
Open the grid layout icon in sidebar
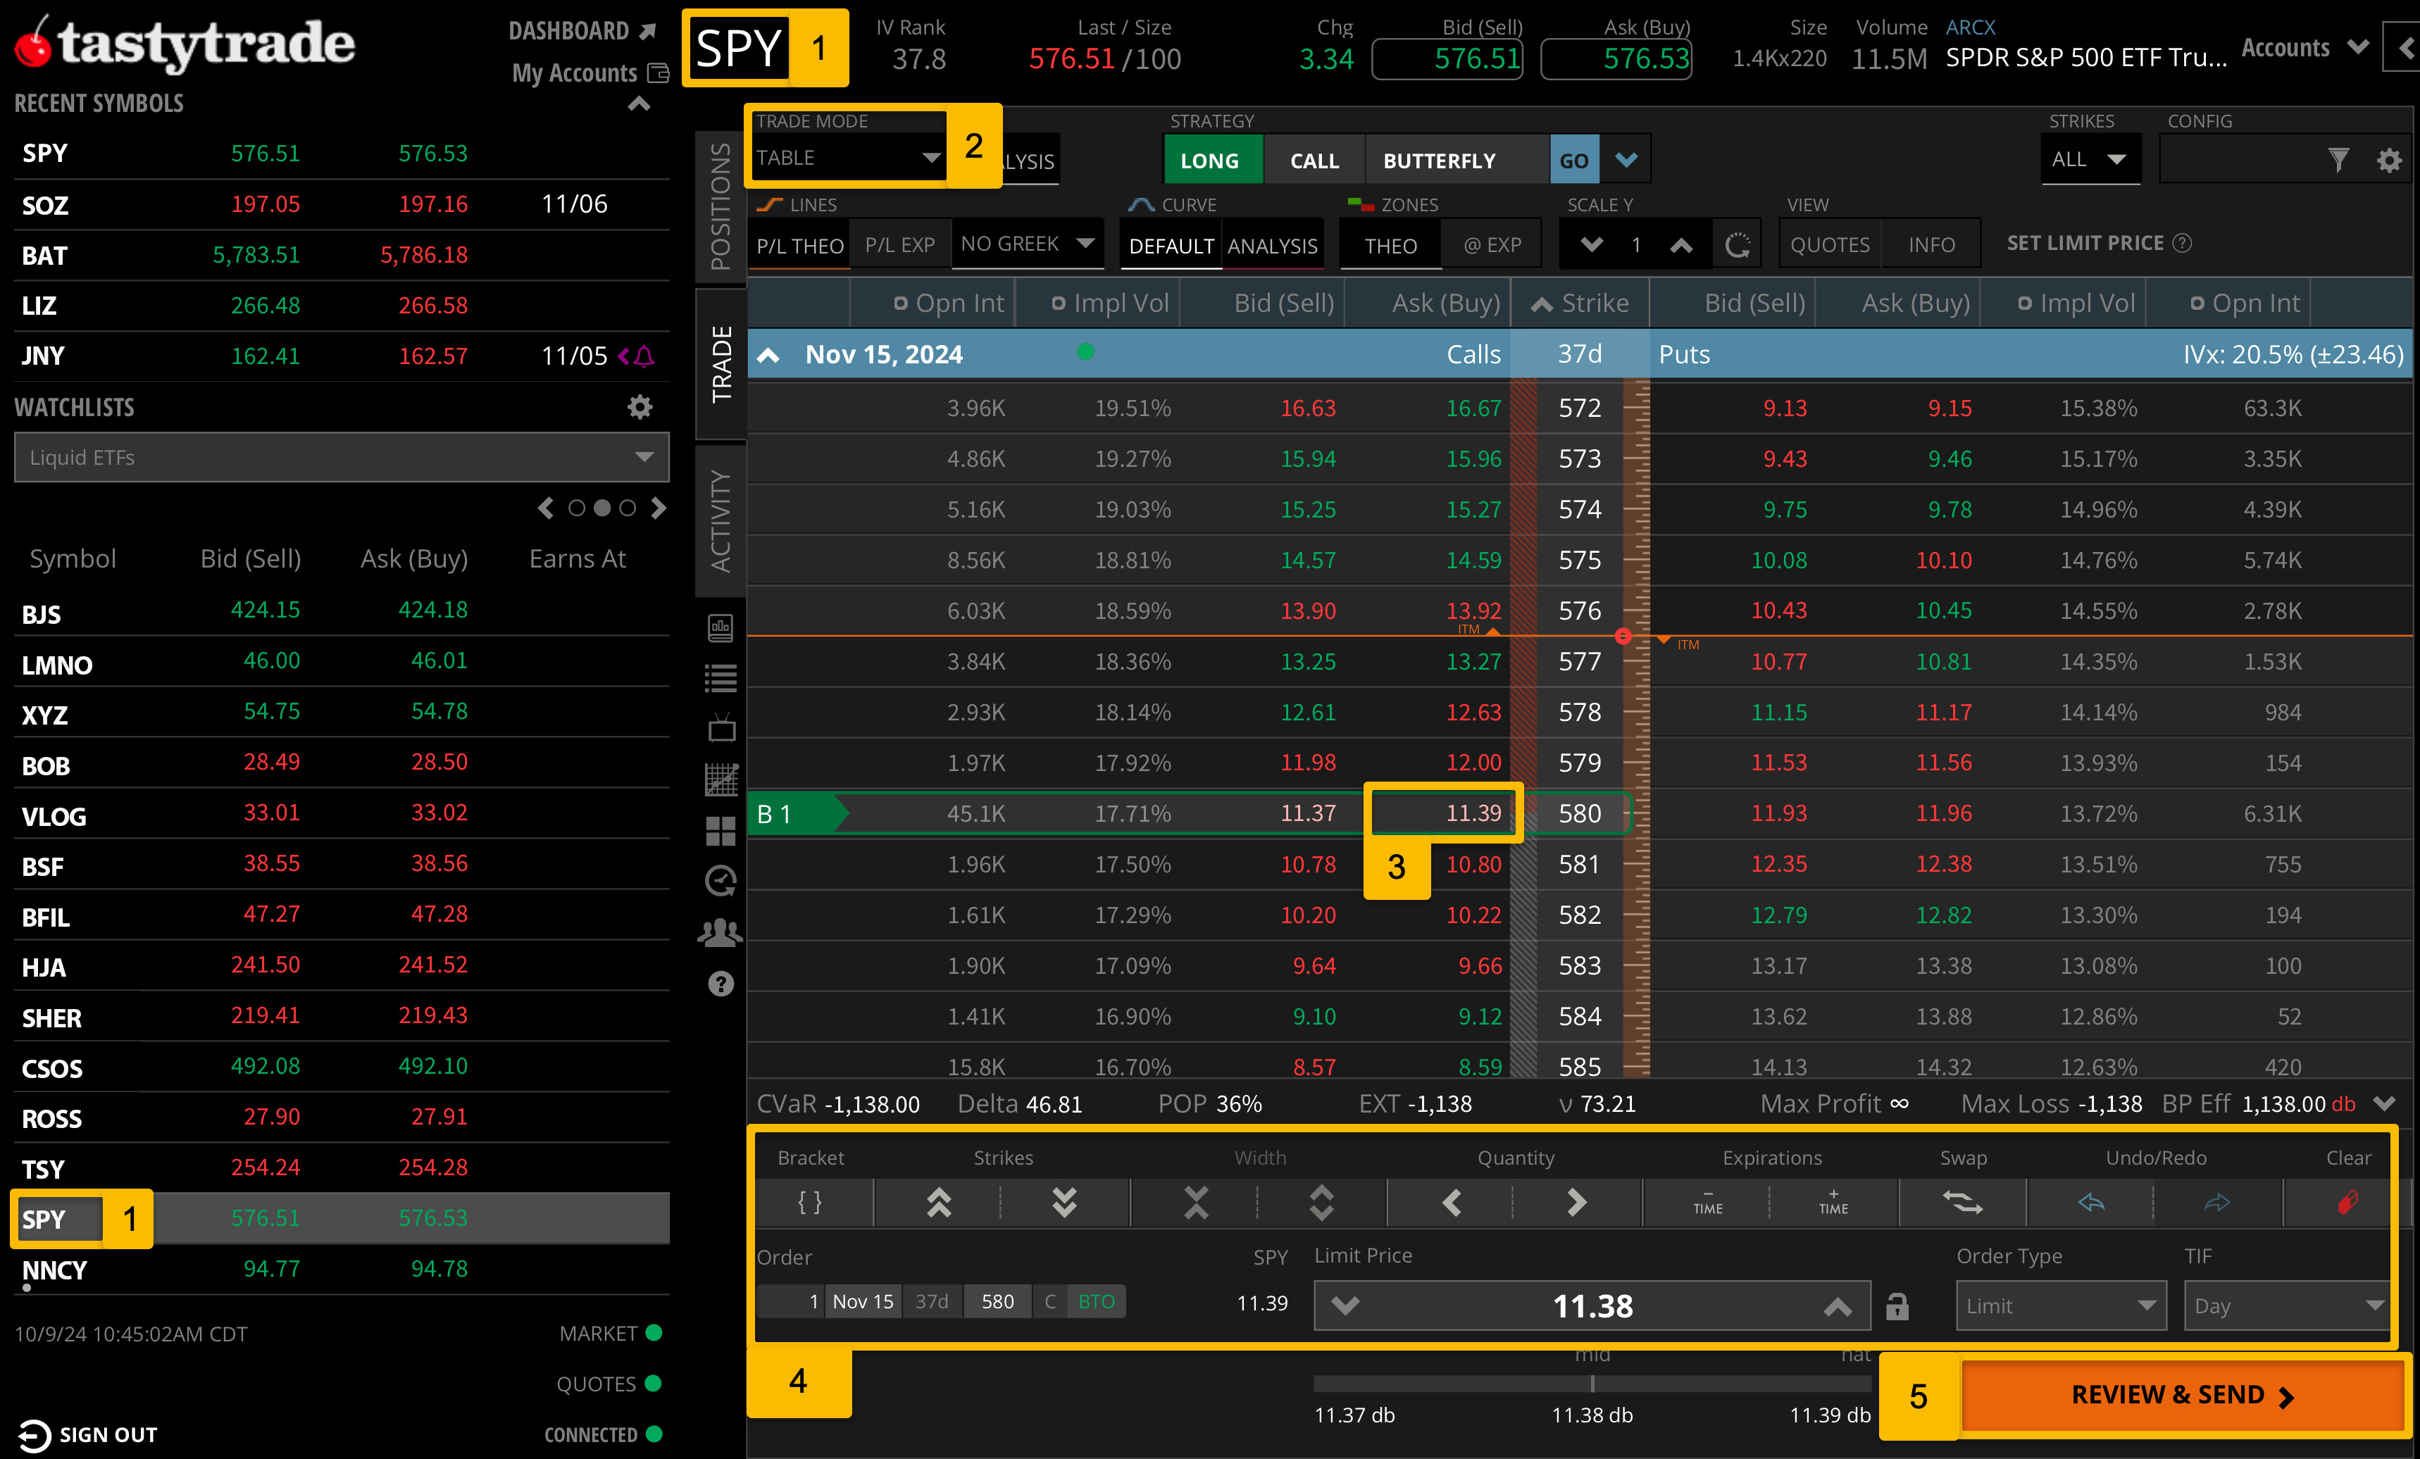pos(722,832)
